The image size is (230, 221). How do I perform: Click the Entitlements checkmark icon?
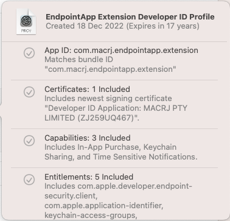pos(29,180)
